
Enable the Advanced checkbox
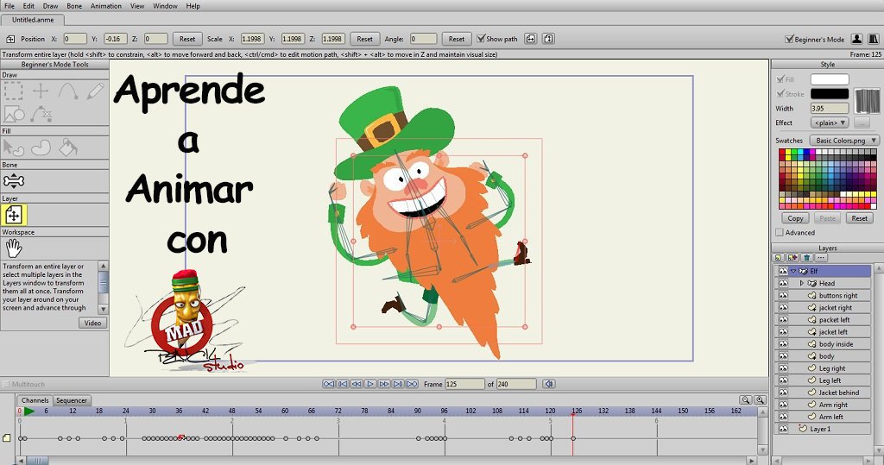tap(780, 232)
